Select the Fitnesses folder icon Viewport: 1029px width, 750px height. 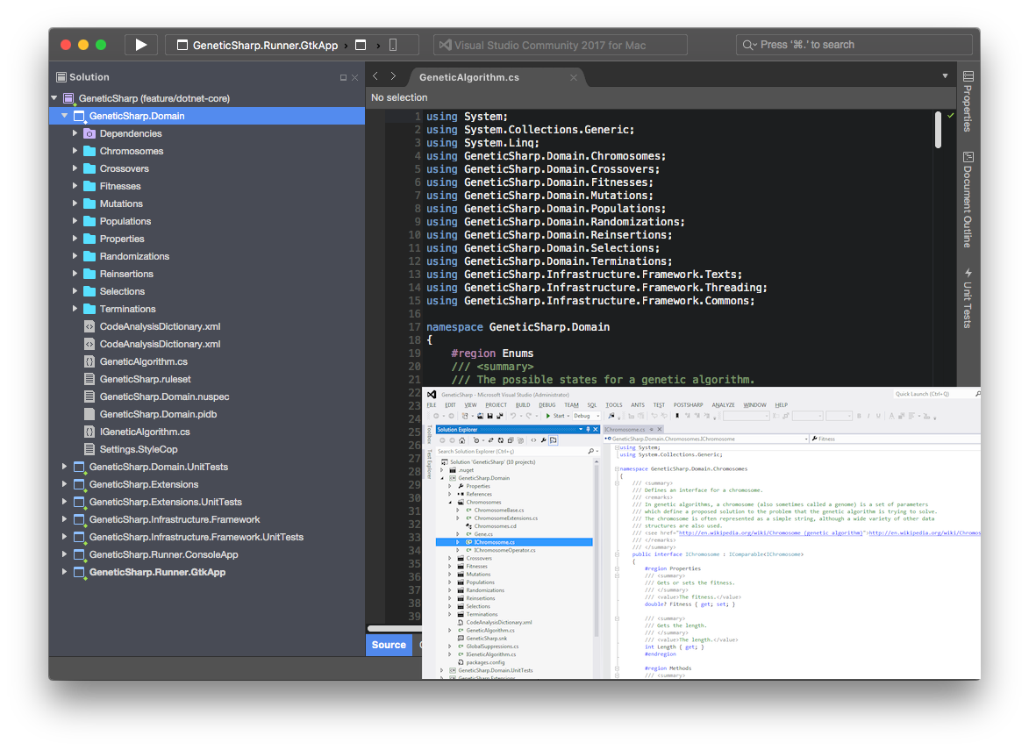click(x=89, y=186)
